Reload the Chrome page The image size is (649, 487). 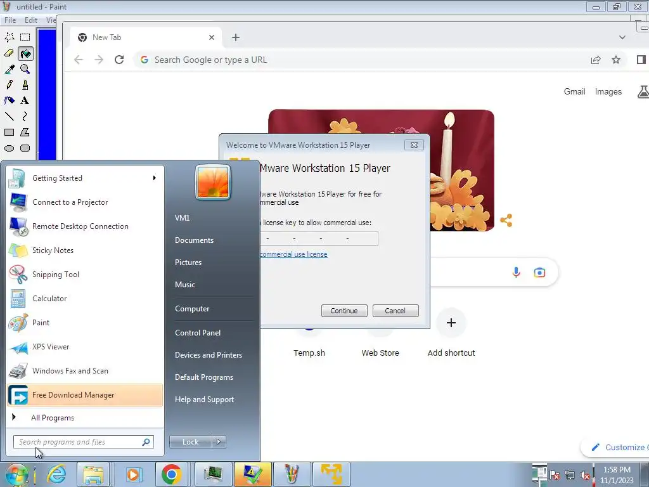coord(119,60)
